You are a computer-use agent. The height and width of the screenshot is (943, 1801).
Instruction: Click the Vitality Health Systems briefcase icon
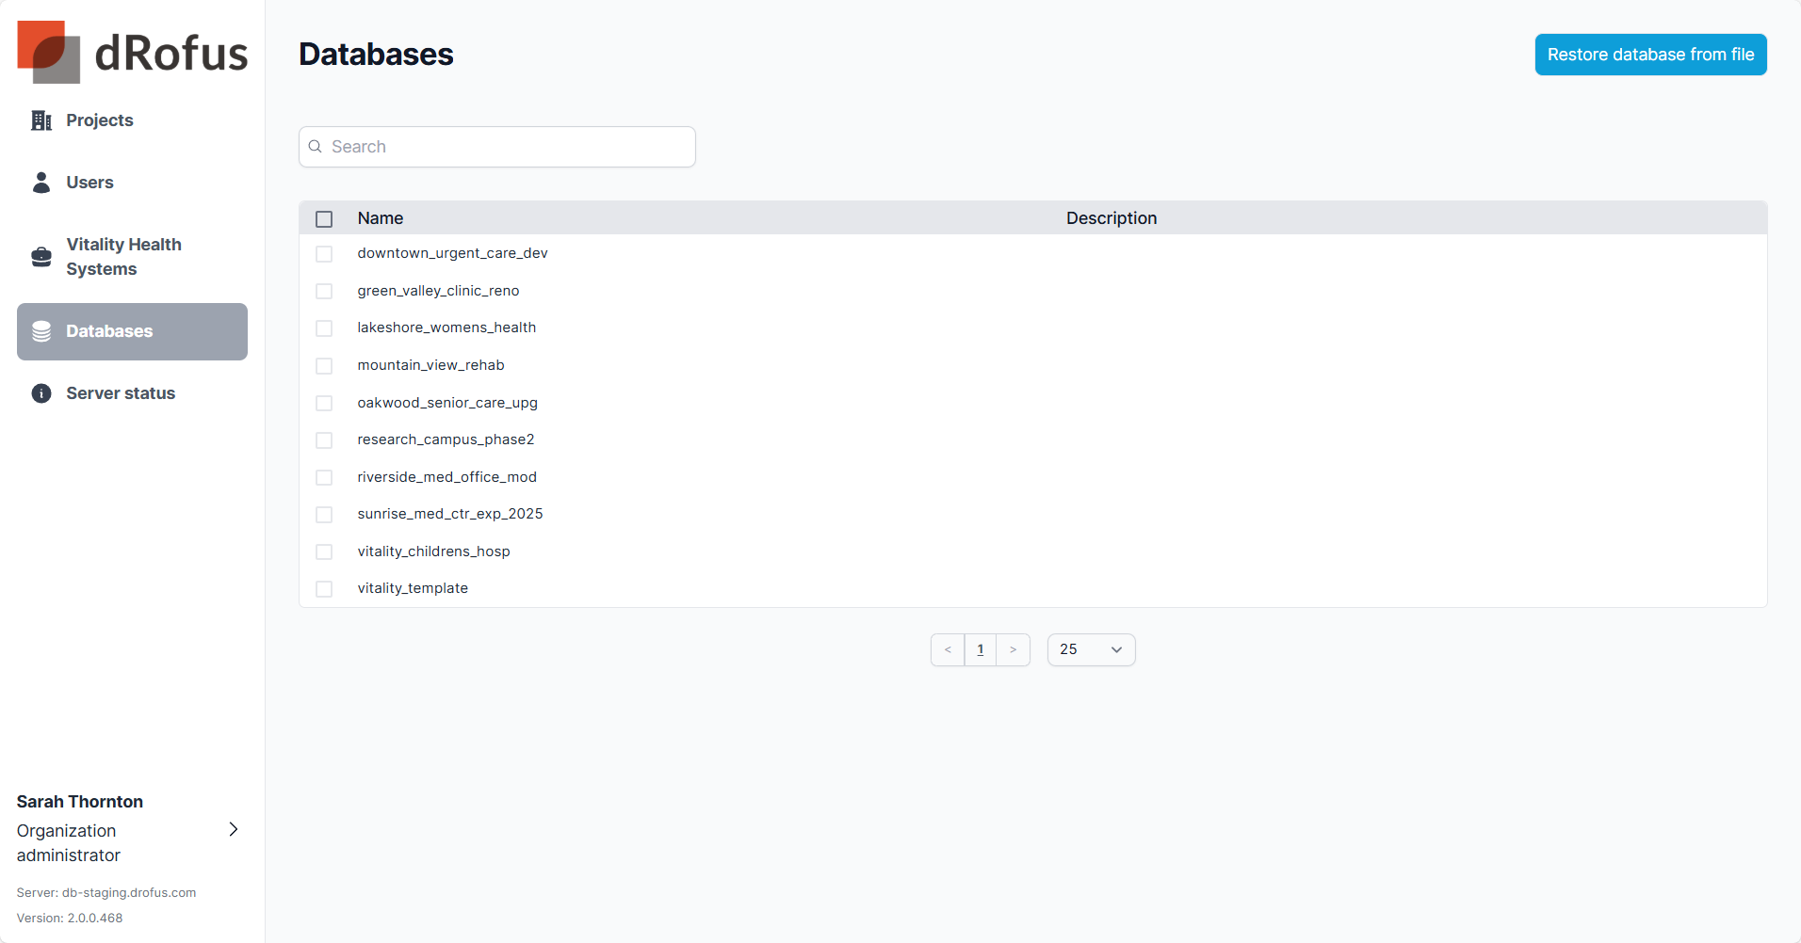[41, 257]
